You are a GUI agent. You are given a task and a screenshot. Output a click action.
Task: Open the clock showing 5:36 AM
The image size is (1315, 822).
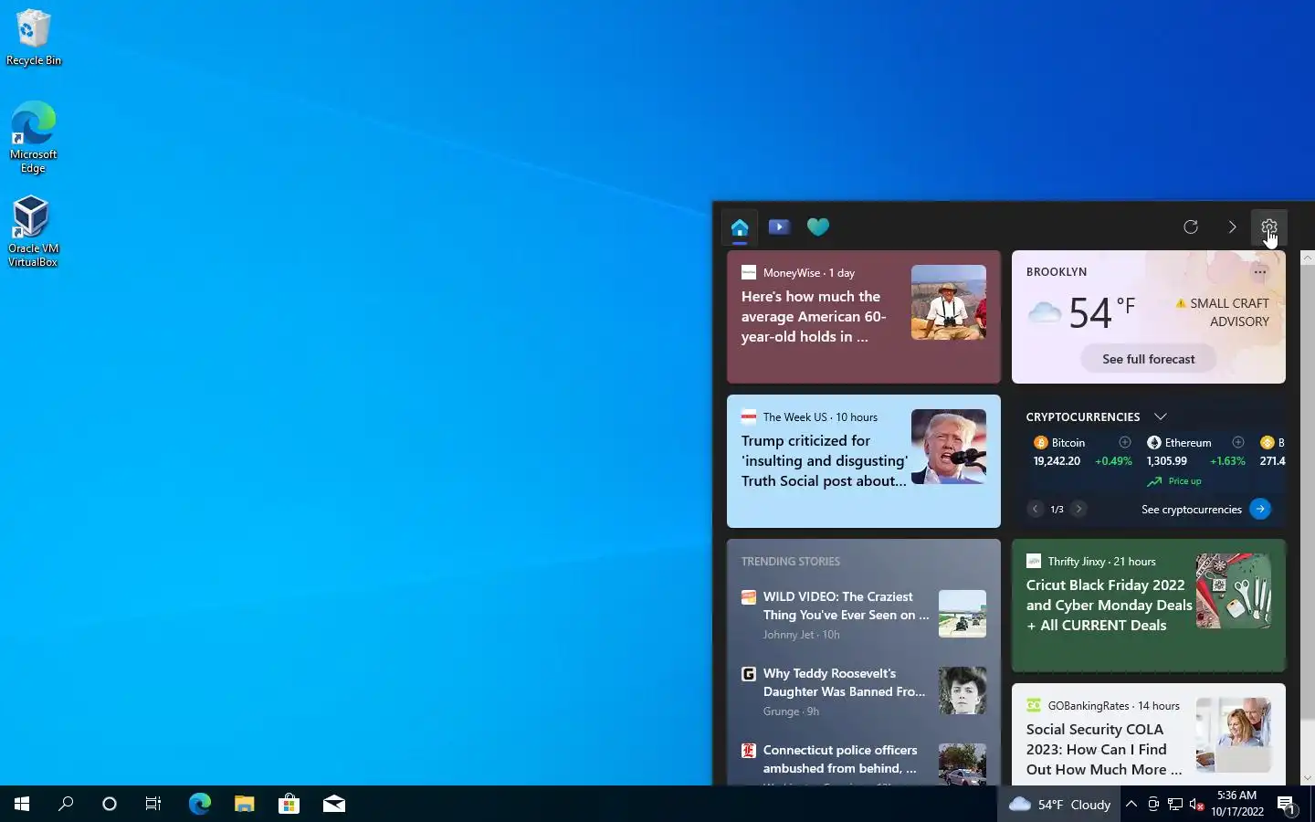pos(1237,804)
